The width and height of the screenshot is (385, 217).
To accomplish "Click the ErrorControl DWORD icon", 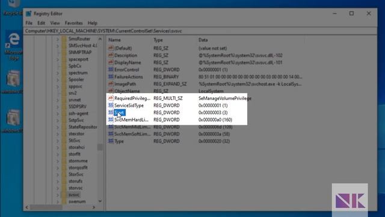I will (111, 69).
